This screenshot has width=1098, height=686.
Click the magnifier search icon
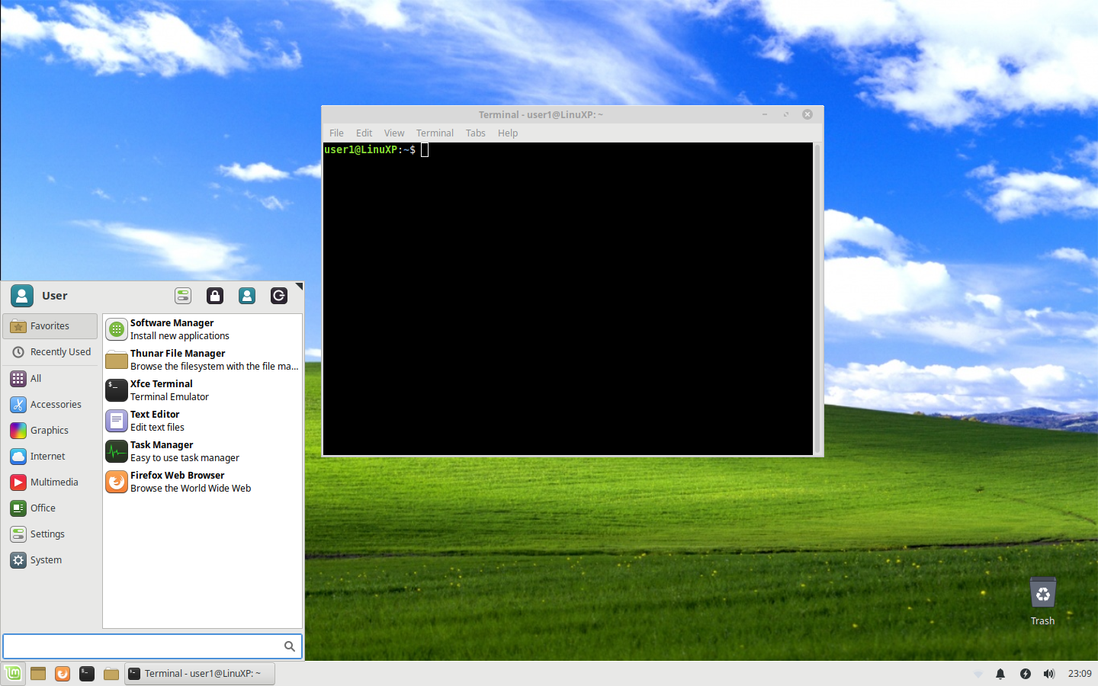(290, 646)
